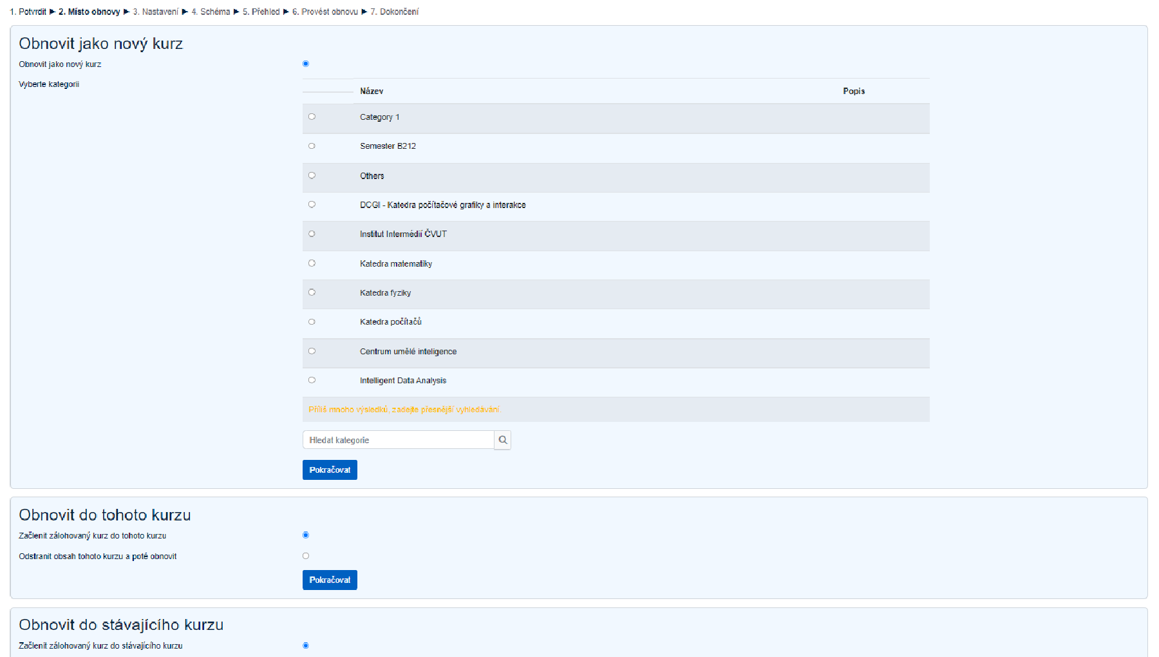
Task: Click 'Centrum umělé inteligence' text
Action: click(x=408, y=352)
